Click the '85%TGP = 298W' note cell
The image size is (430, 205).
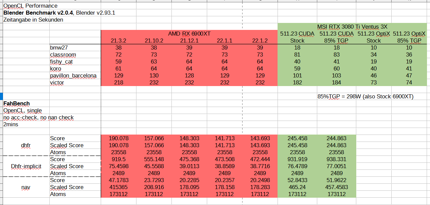[x=366, y=96]
